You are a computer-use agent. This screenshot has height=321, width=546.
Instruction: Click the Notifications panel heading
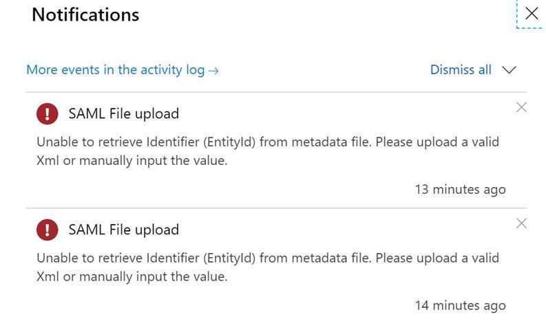click(x=85, y=14)
